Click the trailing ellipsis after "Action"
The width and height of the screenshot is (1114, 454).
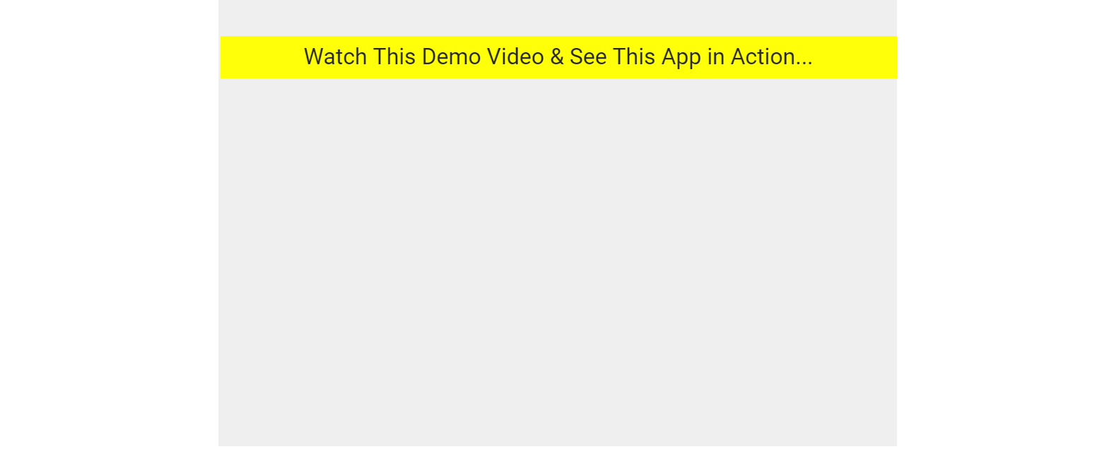point(804,64)
